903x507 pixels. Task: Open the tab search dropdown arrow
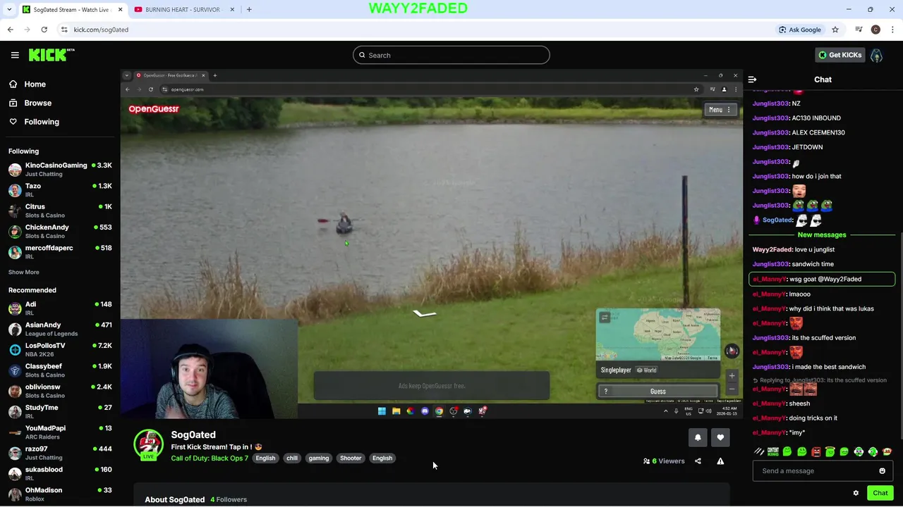click(9, 9)
